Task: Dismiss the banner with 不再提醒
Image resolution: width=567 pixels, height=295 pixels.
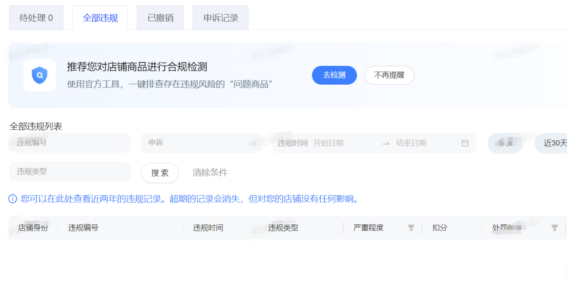Action: pyautogui.click(x=389, y=75)
